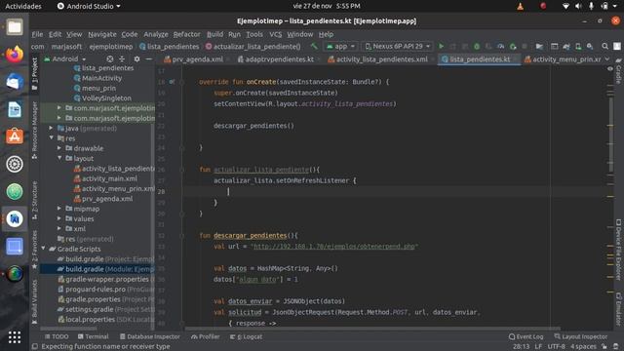The height and width of the screenshot is (351, 624).
Task: Click the Make Project hammer icon
Action: 314,46
